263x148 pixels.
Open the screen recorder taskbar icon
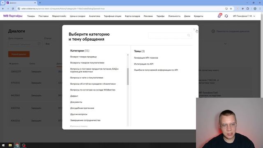[24, 145]
